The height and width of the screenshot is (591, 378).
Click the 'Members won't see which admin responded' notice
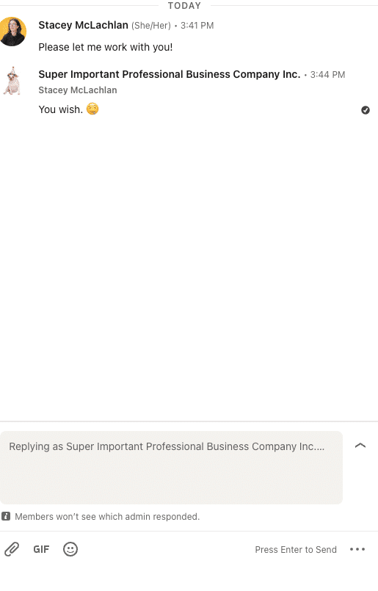(107, 516)
